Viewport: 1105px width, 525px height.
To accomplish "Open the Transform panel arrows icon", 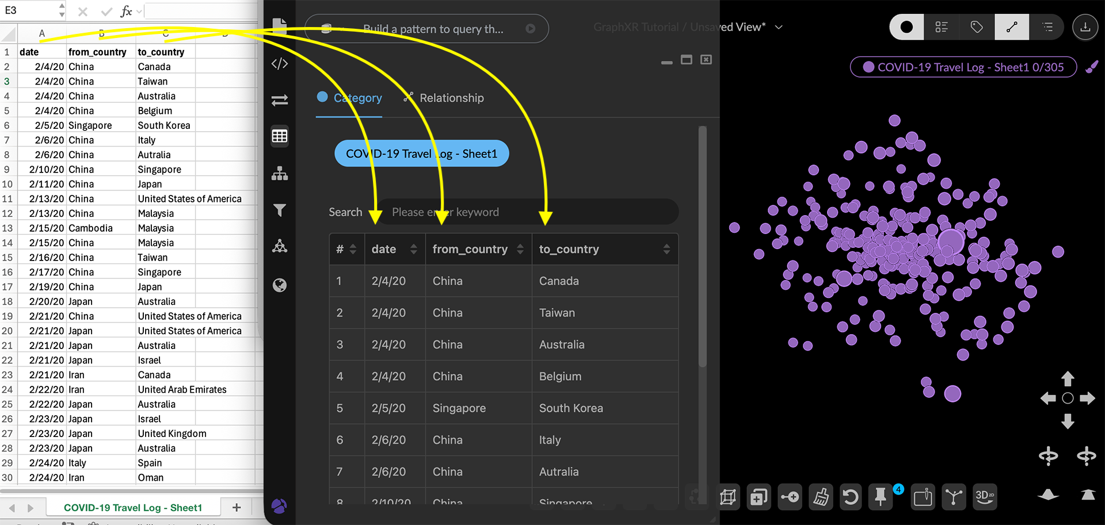I will coord(280,101).
